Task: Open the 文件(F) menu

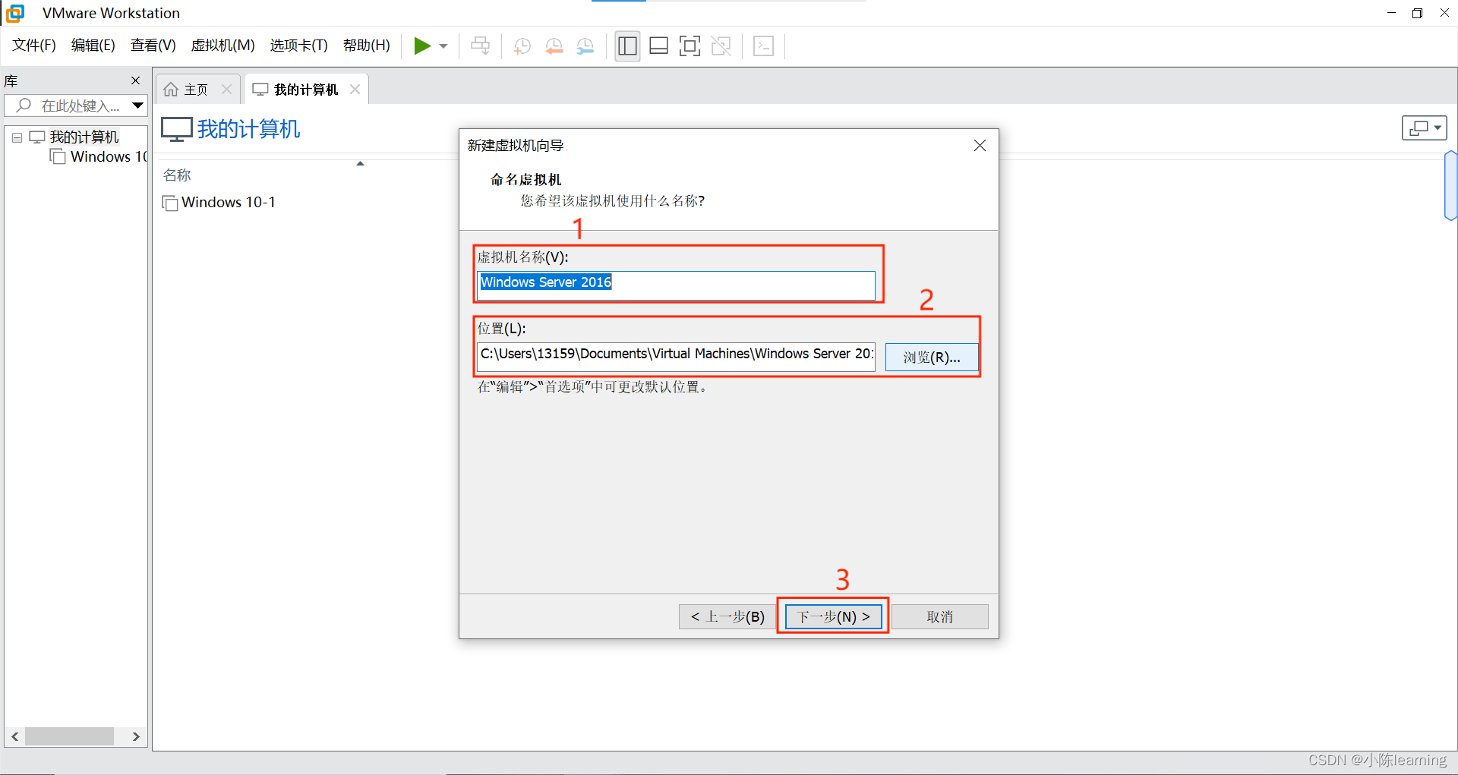Action: coord(34,46)
